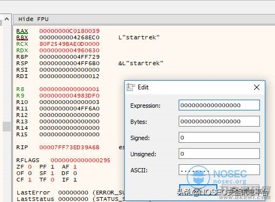Select RAX value 00000000C0180039

(69, 31)
